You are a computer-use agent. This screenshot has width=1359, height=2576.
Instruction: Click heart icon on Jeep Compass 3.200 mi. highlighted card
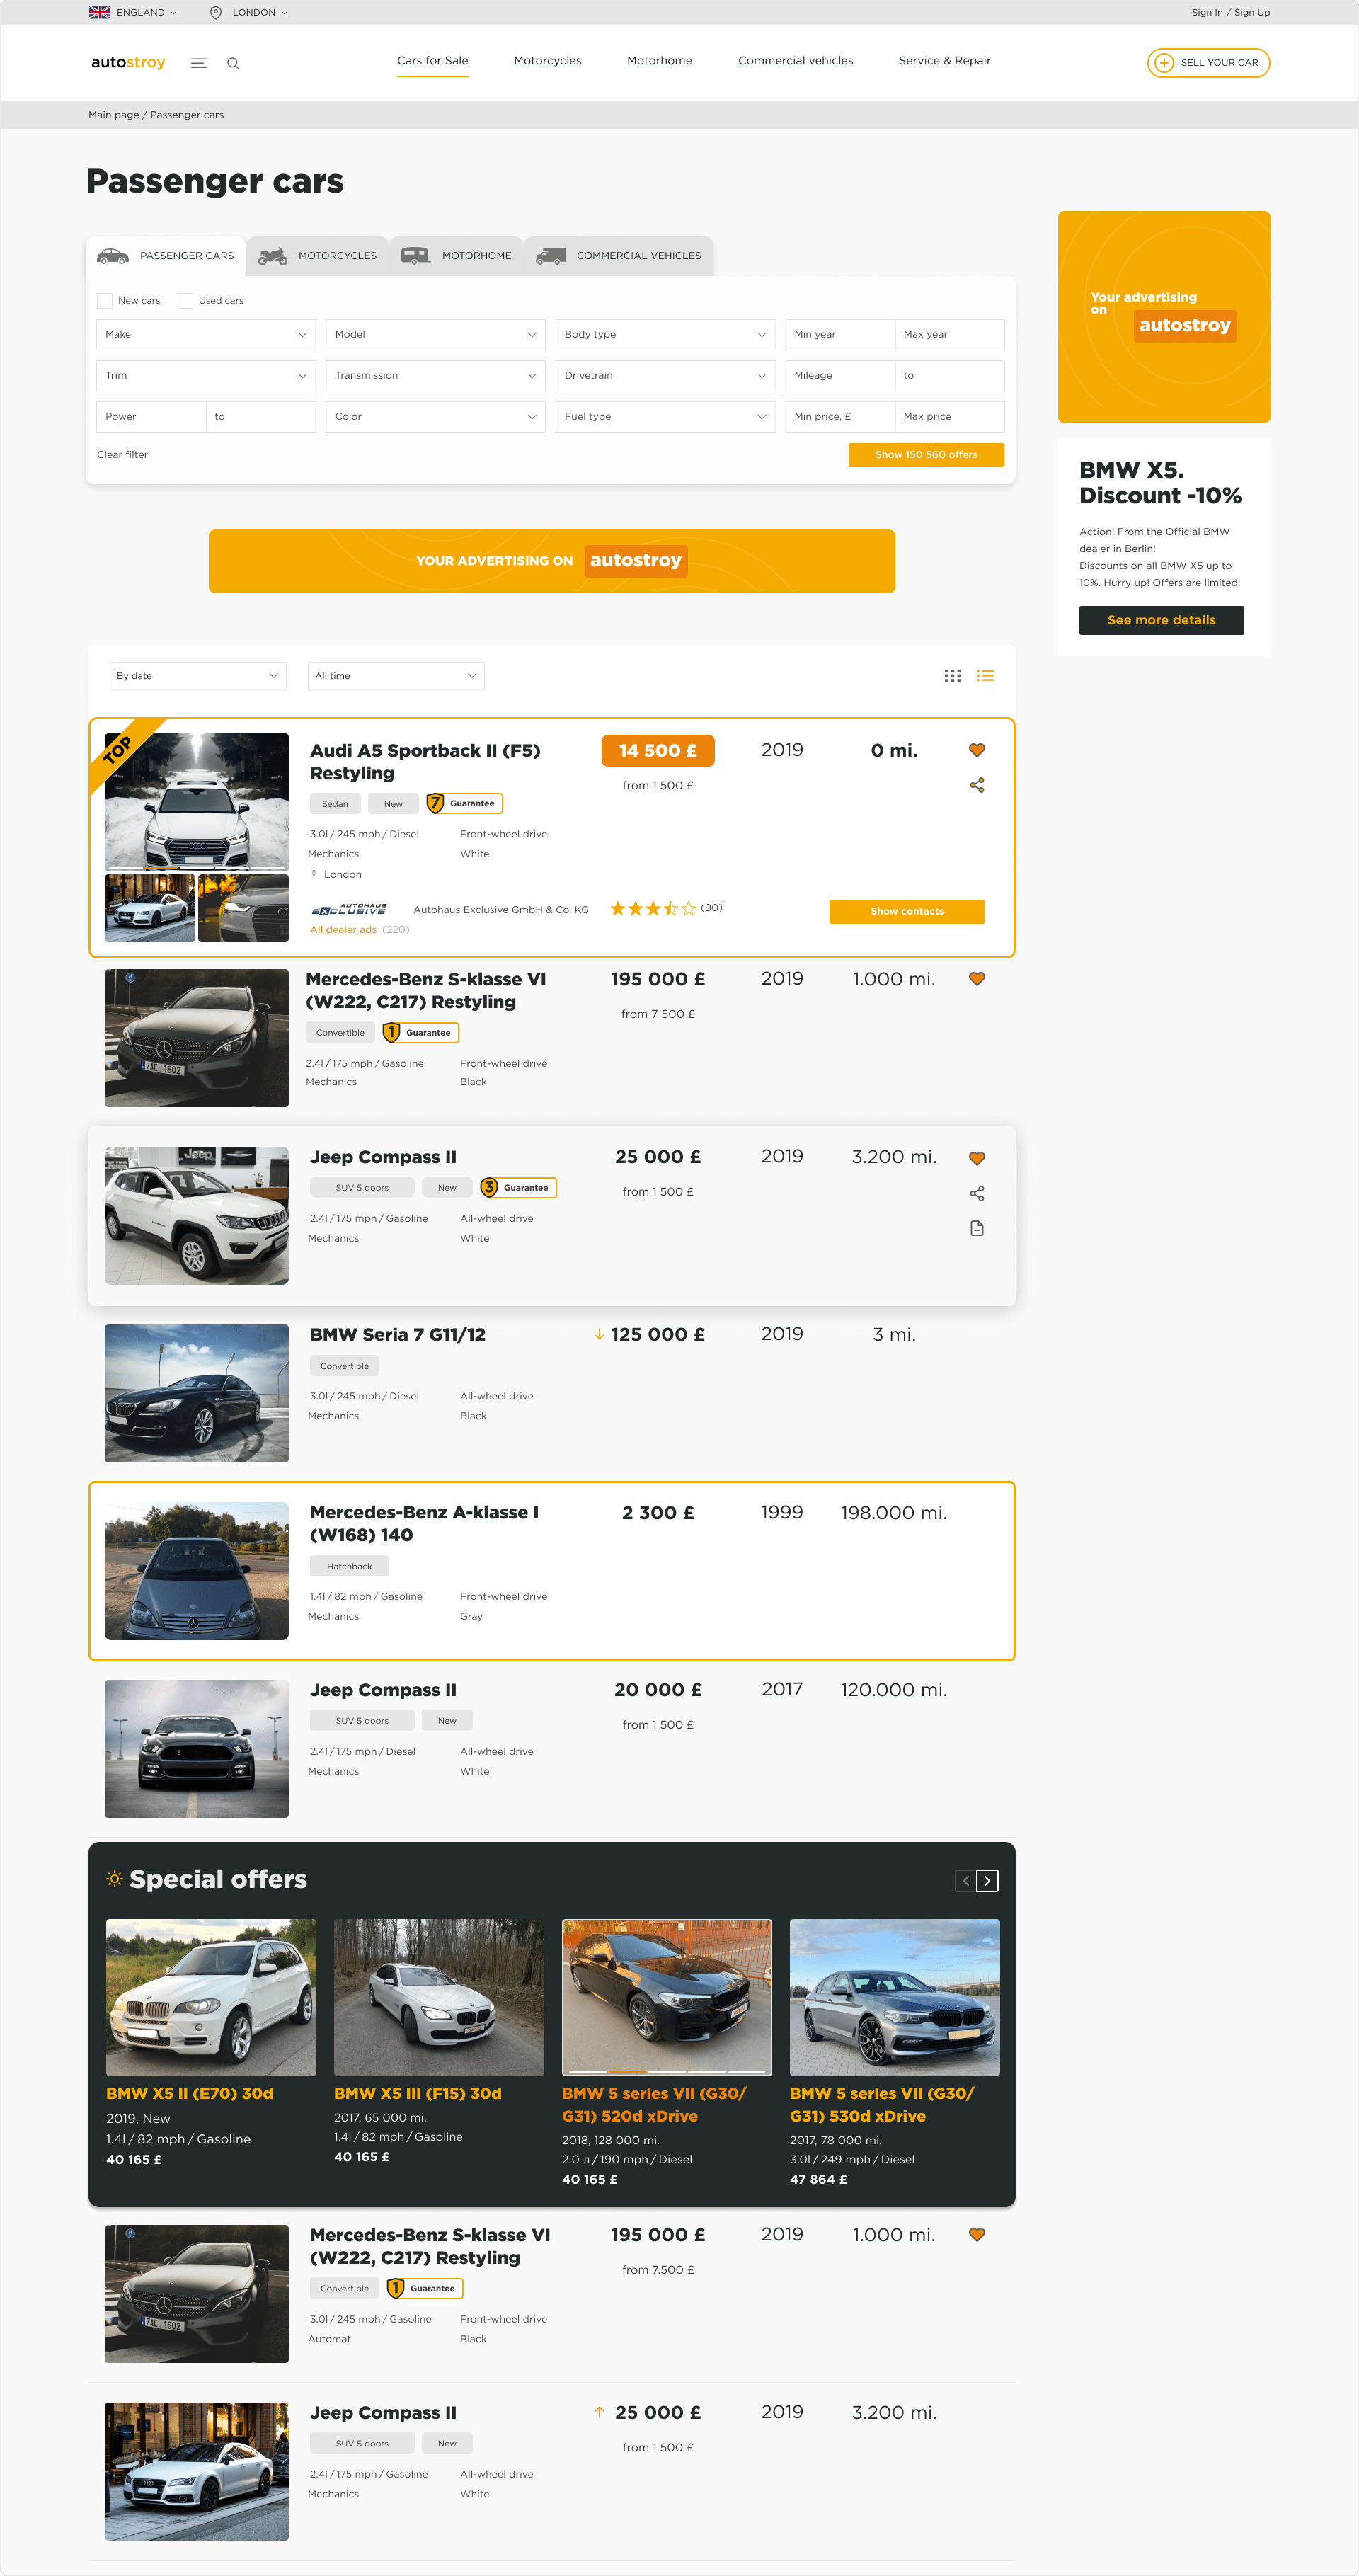click(977, 1158)
